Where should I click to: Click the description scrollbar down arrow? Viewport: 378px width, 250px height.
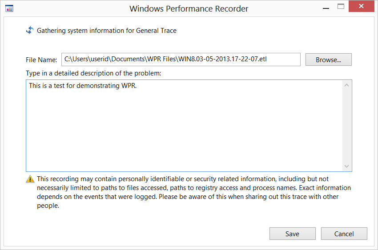pos(347,166)
